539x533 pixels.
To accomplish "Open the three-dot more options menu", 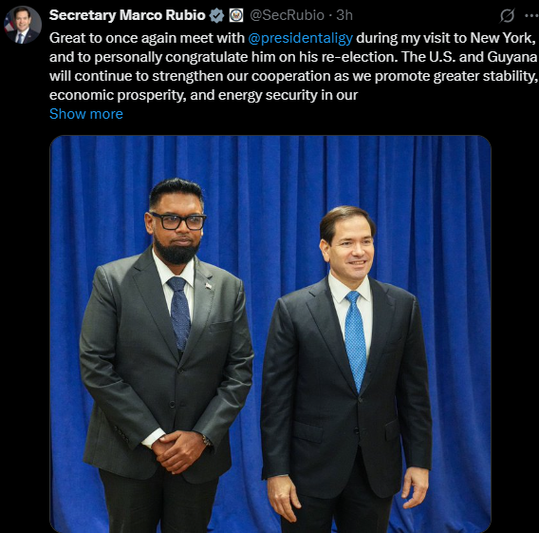I will coord(531,15).
